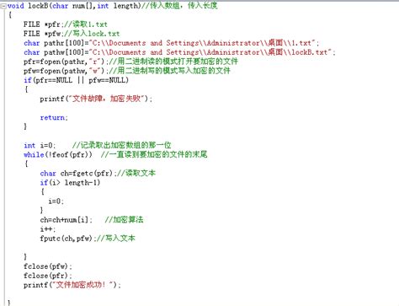The width and height of the screenshot is (399, 306).
Task: Click the comment '//记录取出加密数组的那一位'
Action: pos(121,145)
